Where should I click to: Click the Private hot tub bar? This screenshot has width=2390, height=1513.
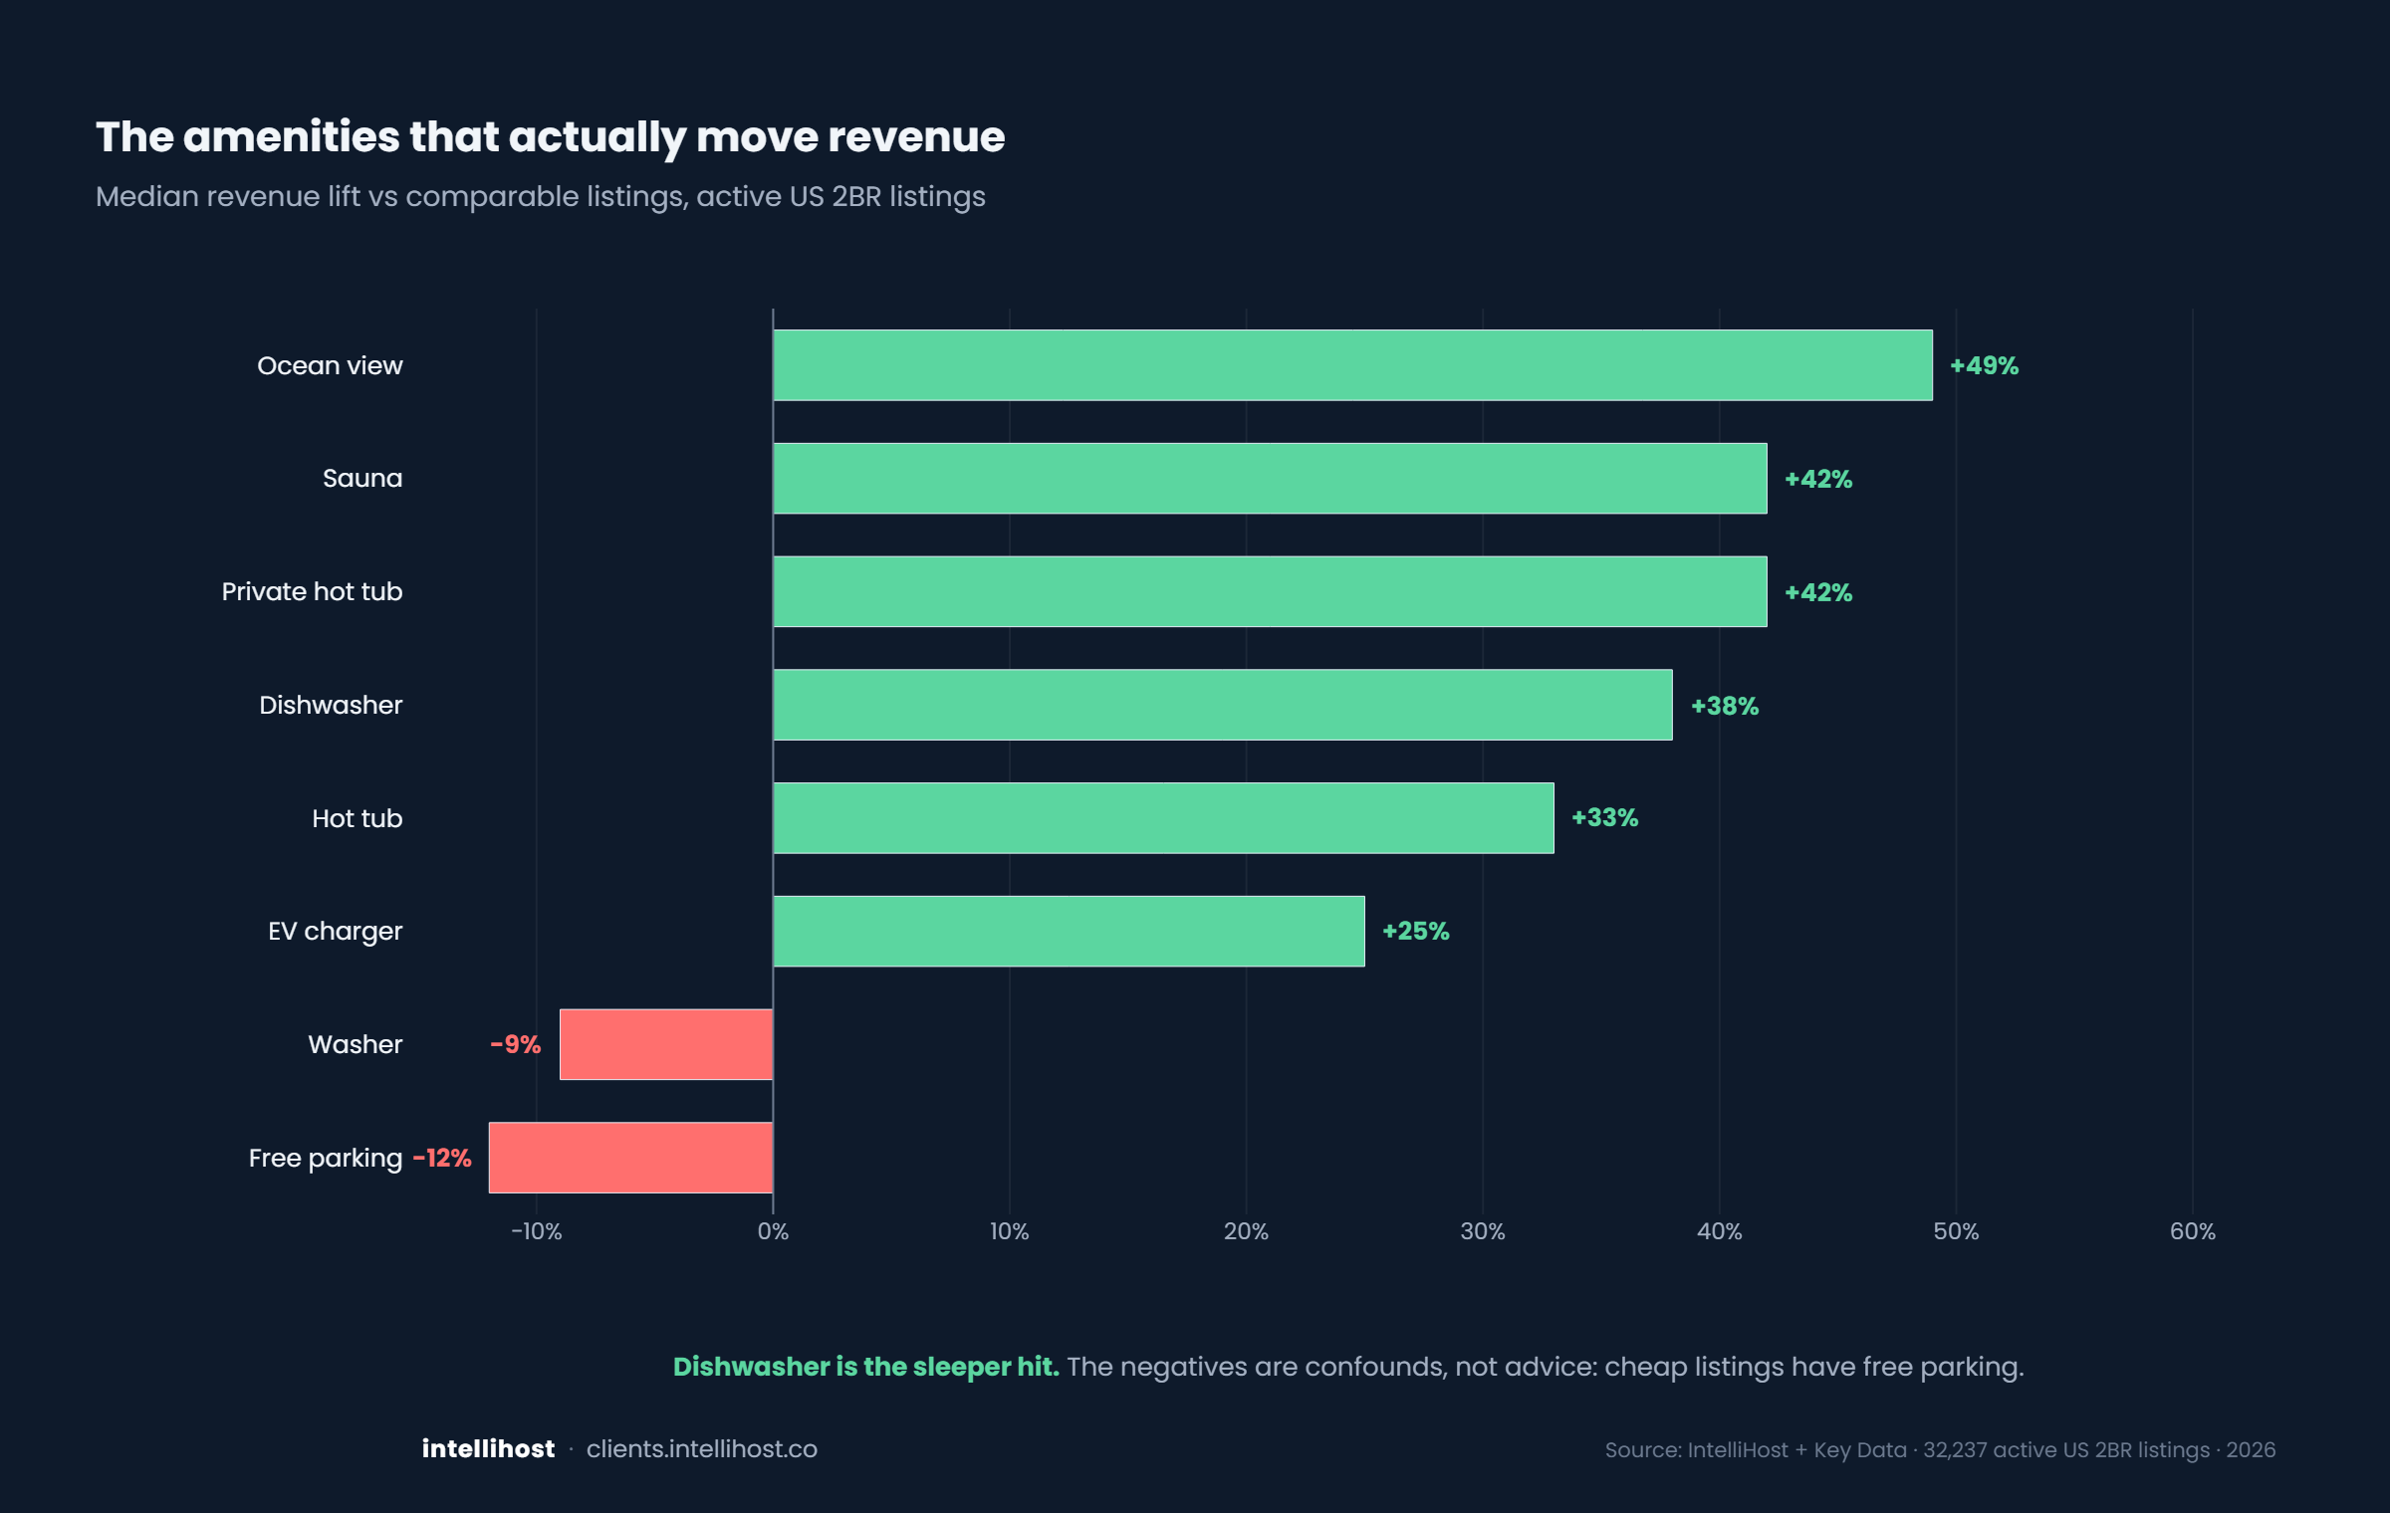1270,591
